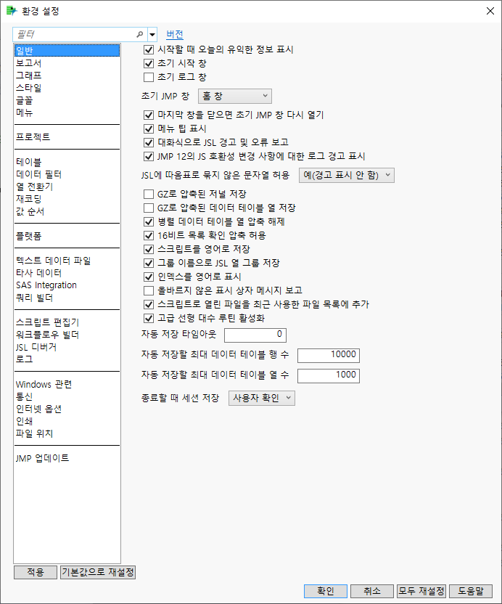Screen dimensions: 502x604
Task: Enable GZ로 압축된 데이터 테이블 열 저장
Action: click(149, 208)
